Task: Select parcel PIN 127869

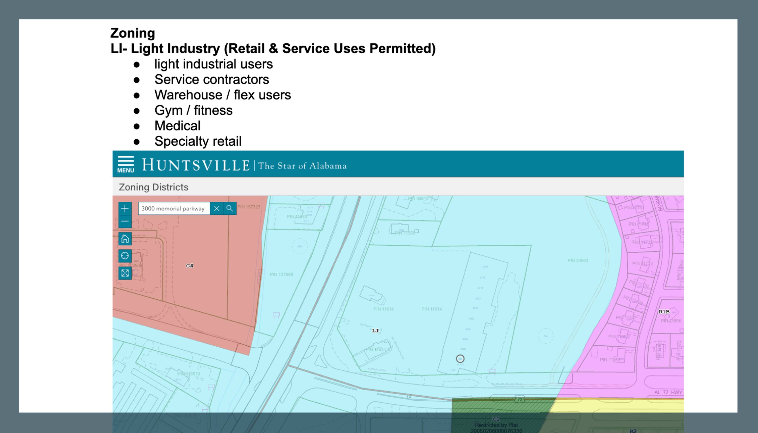Action: (281, 274)
